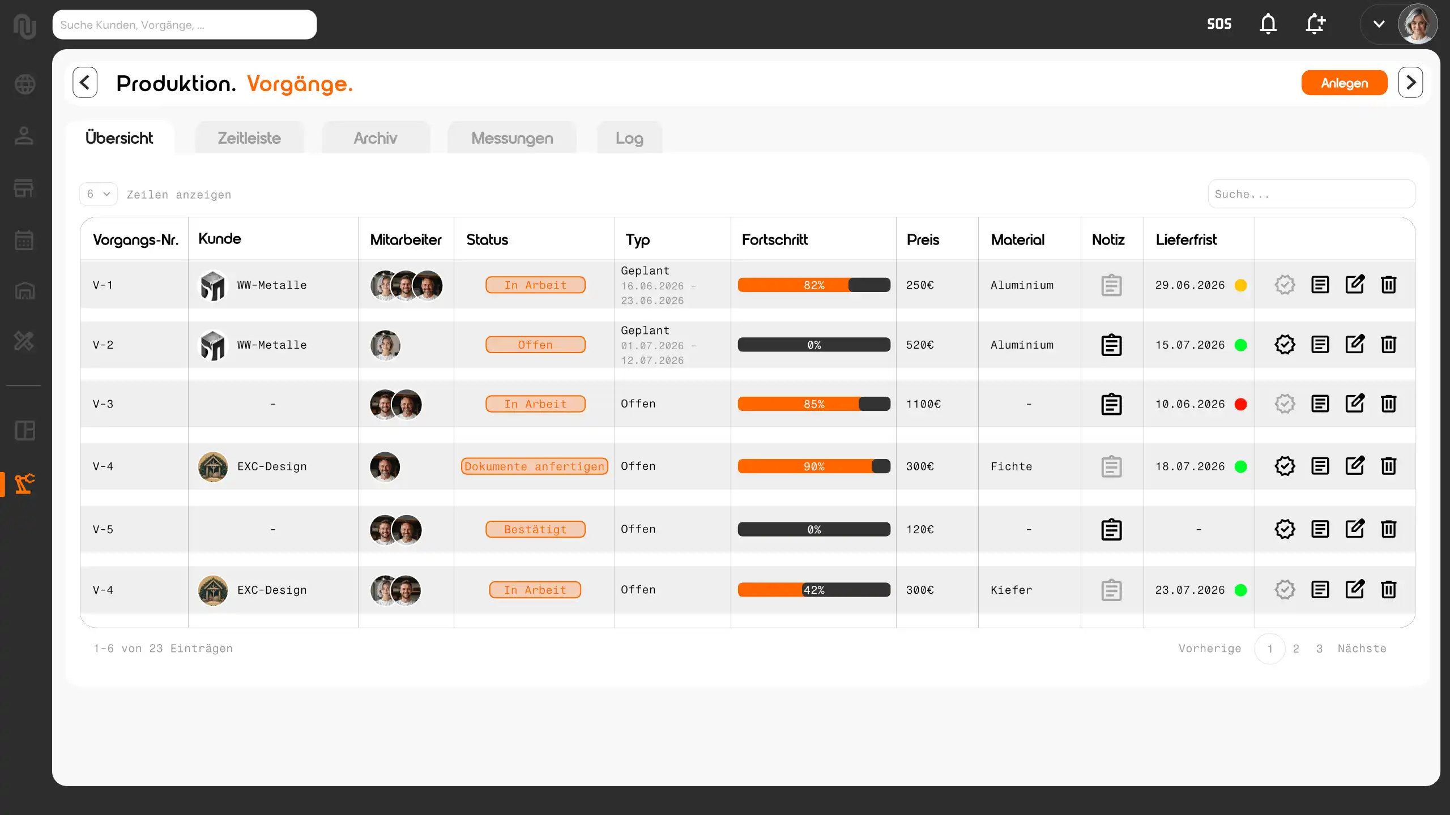The width and height of the screenshot is (1450, 815).
Task: Click the 82% progress bar of V-1
Action: point(814,285)
